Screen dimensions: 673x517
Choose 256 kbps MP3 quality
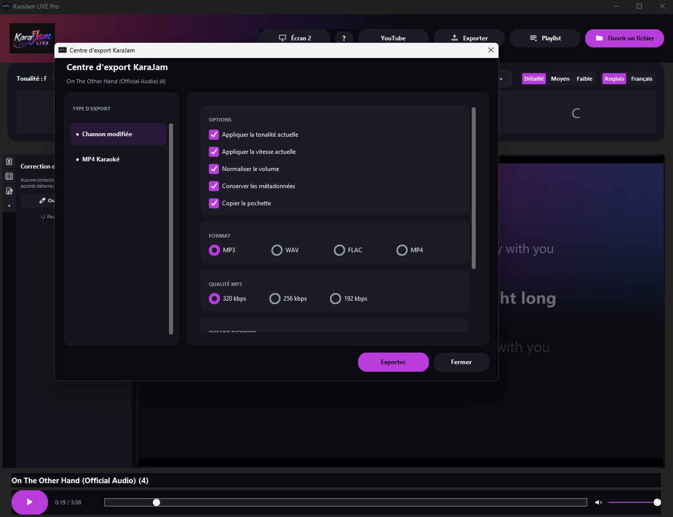tap(275, 299)
